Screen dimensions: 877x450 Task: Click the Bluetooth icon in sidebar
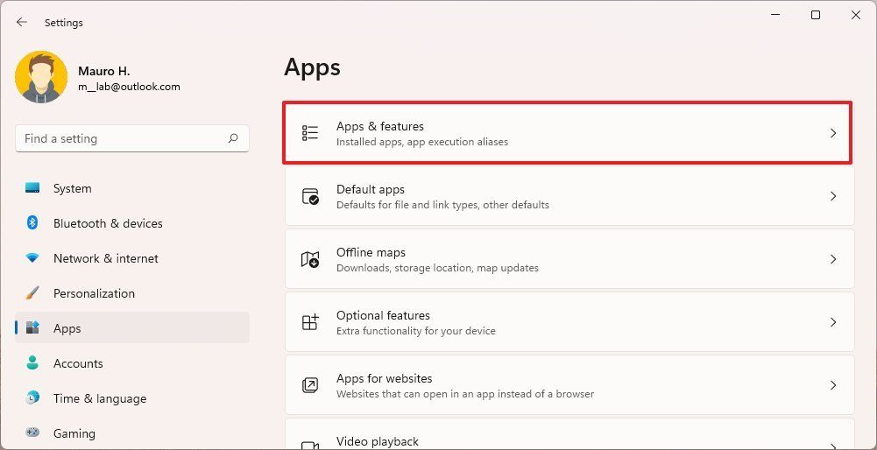pyautogui.click(x=32, y=223)
